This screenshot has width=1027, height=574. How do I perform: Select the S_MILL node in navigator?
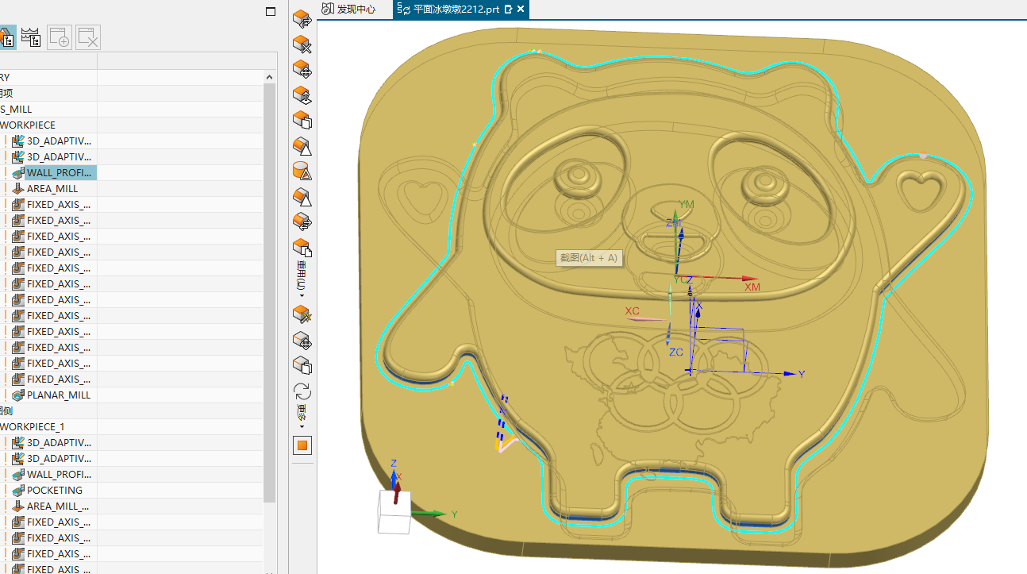coord(16,109)
